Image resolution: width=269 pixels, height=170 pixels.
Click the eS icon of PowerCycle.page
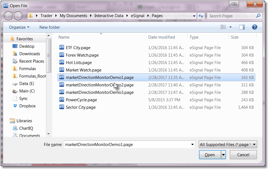tap(62, 99)
